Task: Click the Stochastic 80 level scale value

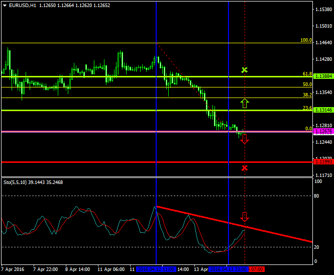Action: [316, 196]
